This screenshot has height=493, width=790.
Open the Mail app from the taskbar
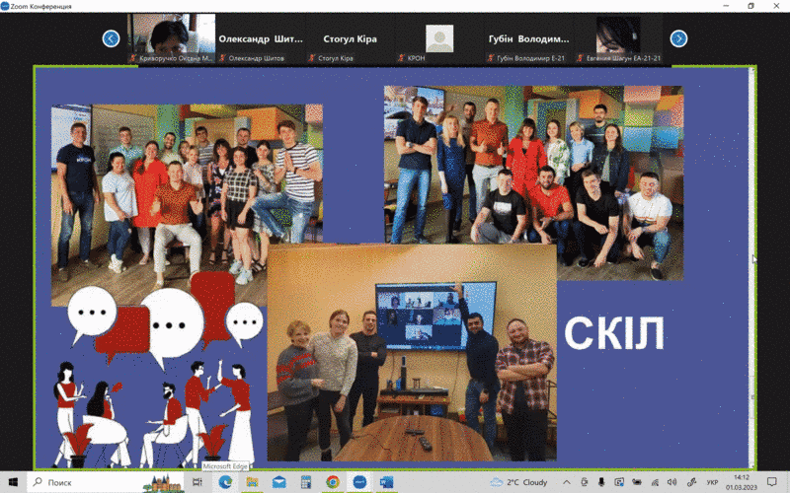point(279,482)
